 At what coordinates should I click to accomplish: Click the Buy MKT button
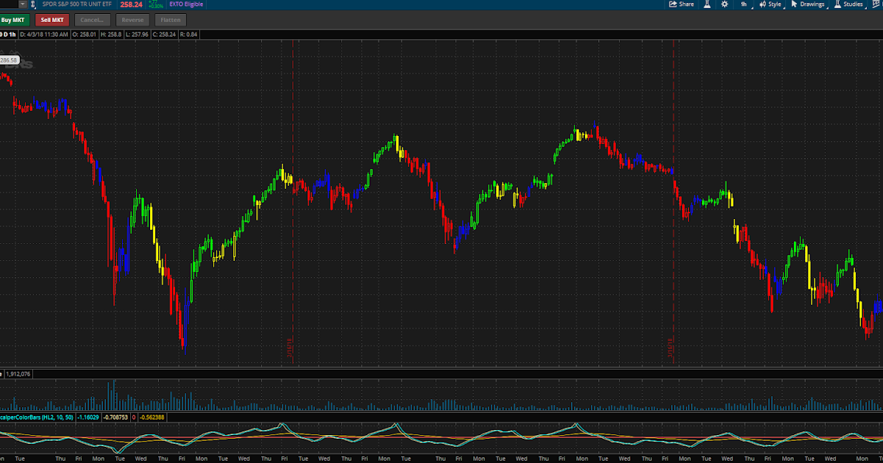14,20
